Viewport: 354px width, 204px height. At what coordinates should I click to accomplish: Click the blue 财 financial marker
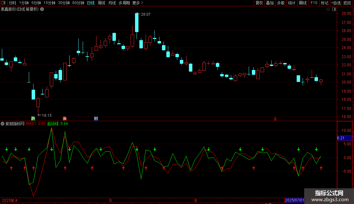click(96, 119)
